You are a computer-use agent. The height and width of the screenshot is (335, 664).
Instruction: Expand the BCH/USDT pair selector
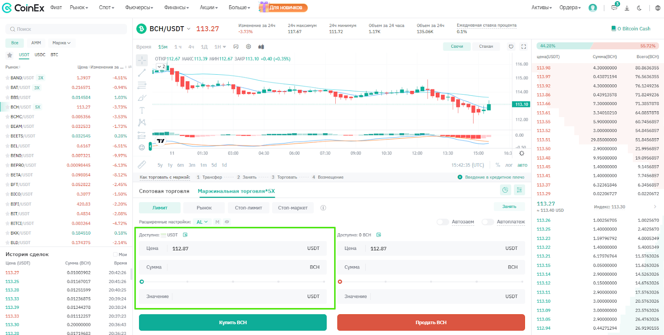188,29
